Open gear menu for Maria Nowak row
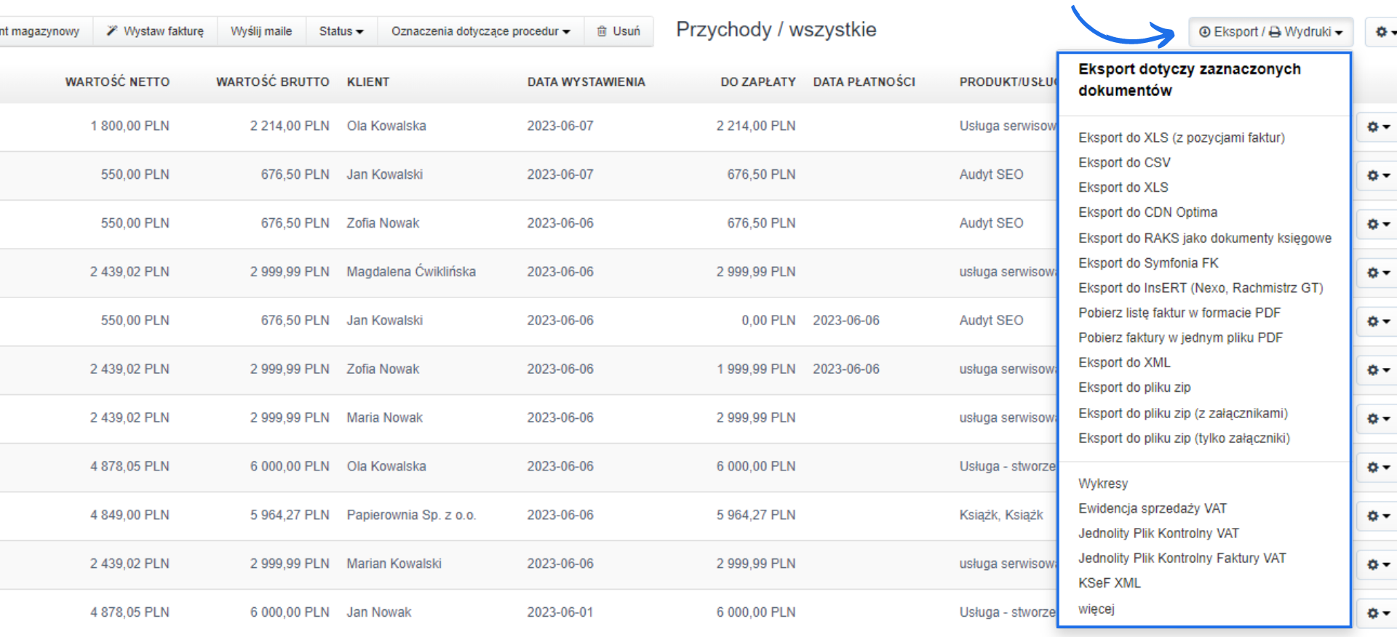Screen dimensions: 1397x637 (1378, 419)
